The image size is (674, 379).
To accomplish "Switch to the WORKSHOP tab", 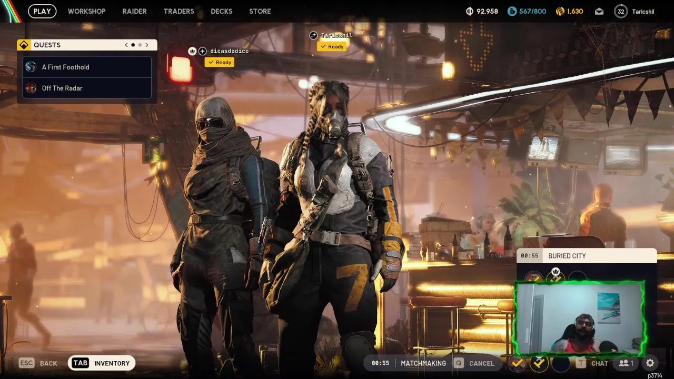I will pos(86,11).
